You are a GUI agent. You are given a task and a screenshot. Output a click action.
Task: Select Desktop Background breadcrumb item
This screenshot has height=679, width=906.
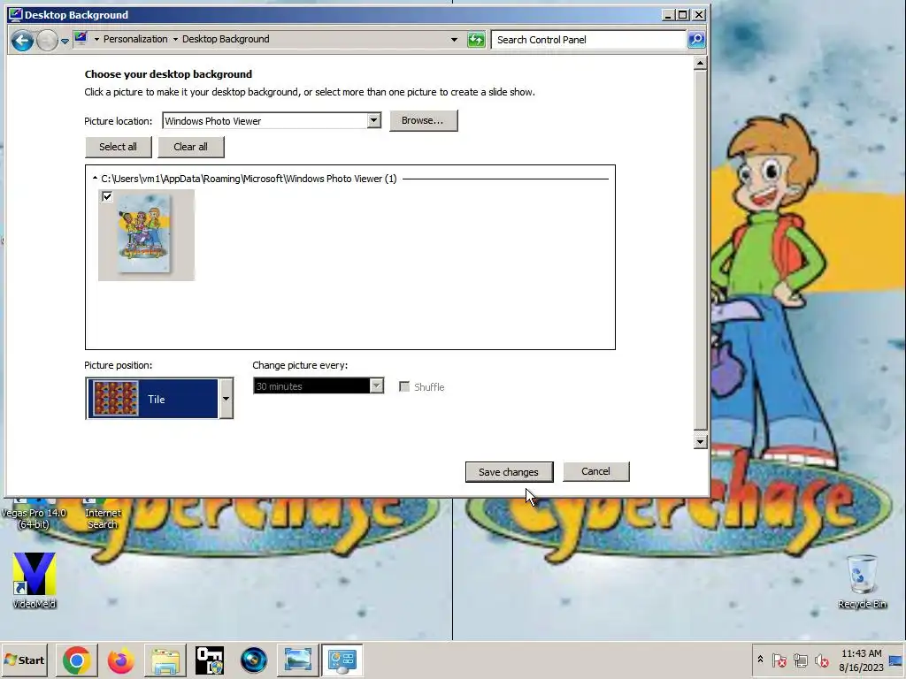tap(226, 39)
